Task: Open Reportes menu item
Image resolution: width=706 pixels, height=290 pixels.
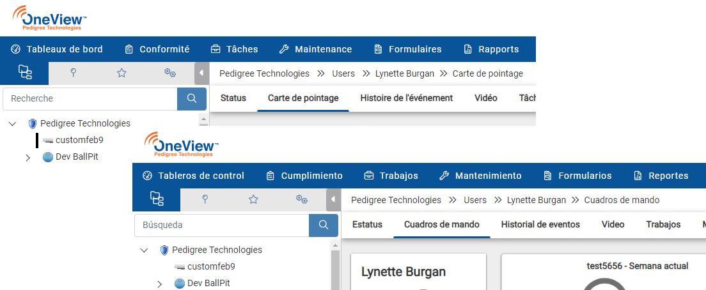Action: [661, 176]
